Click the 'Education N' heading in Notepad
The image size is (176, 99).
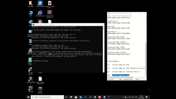(112, 32)
